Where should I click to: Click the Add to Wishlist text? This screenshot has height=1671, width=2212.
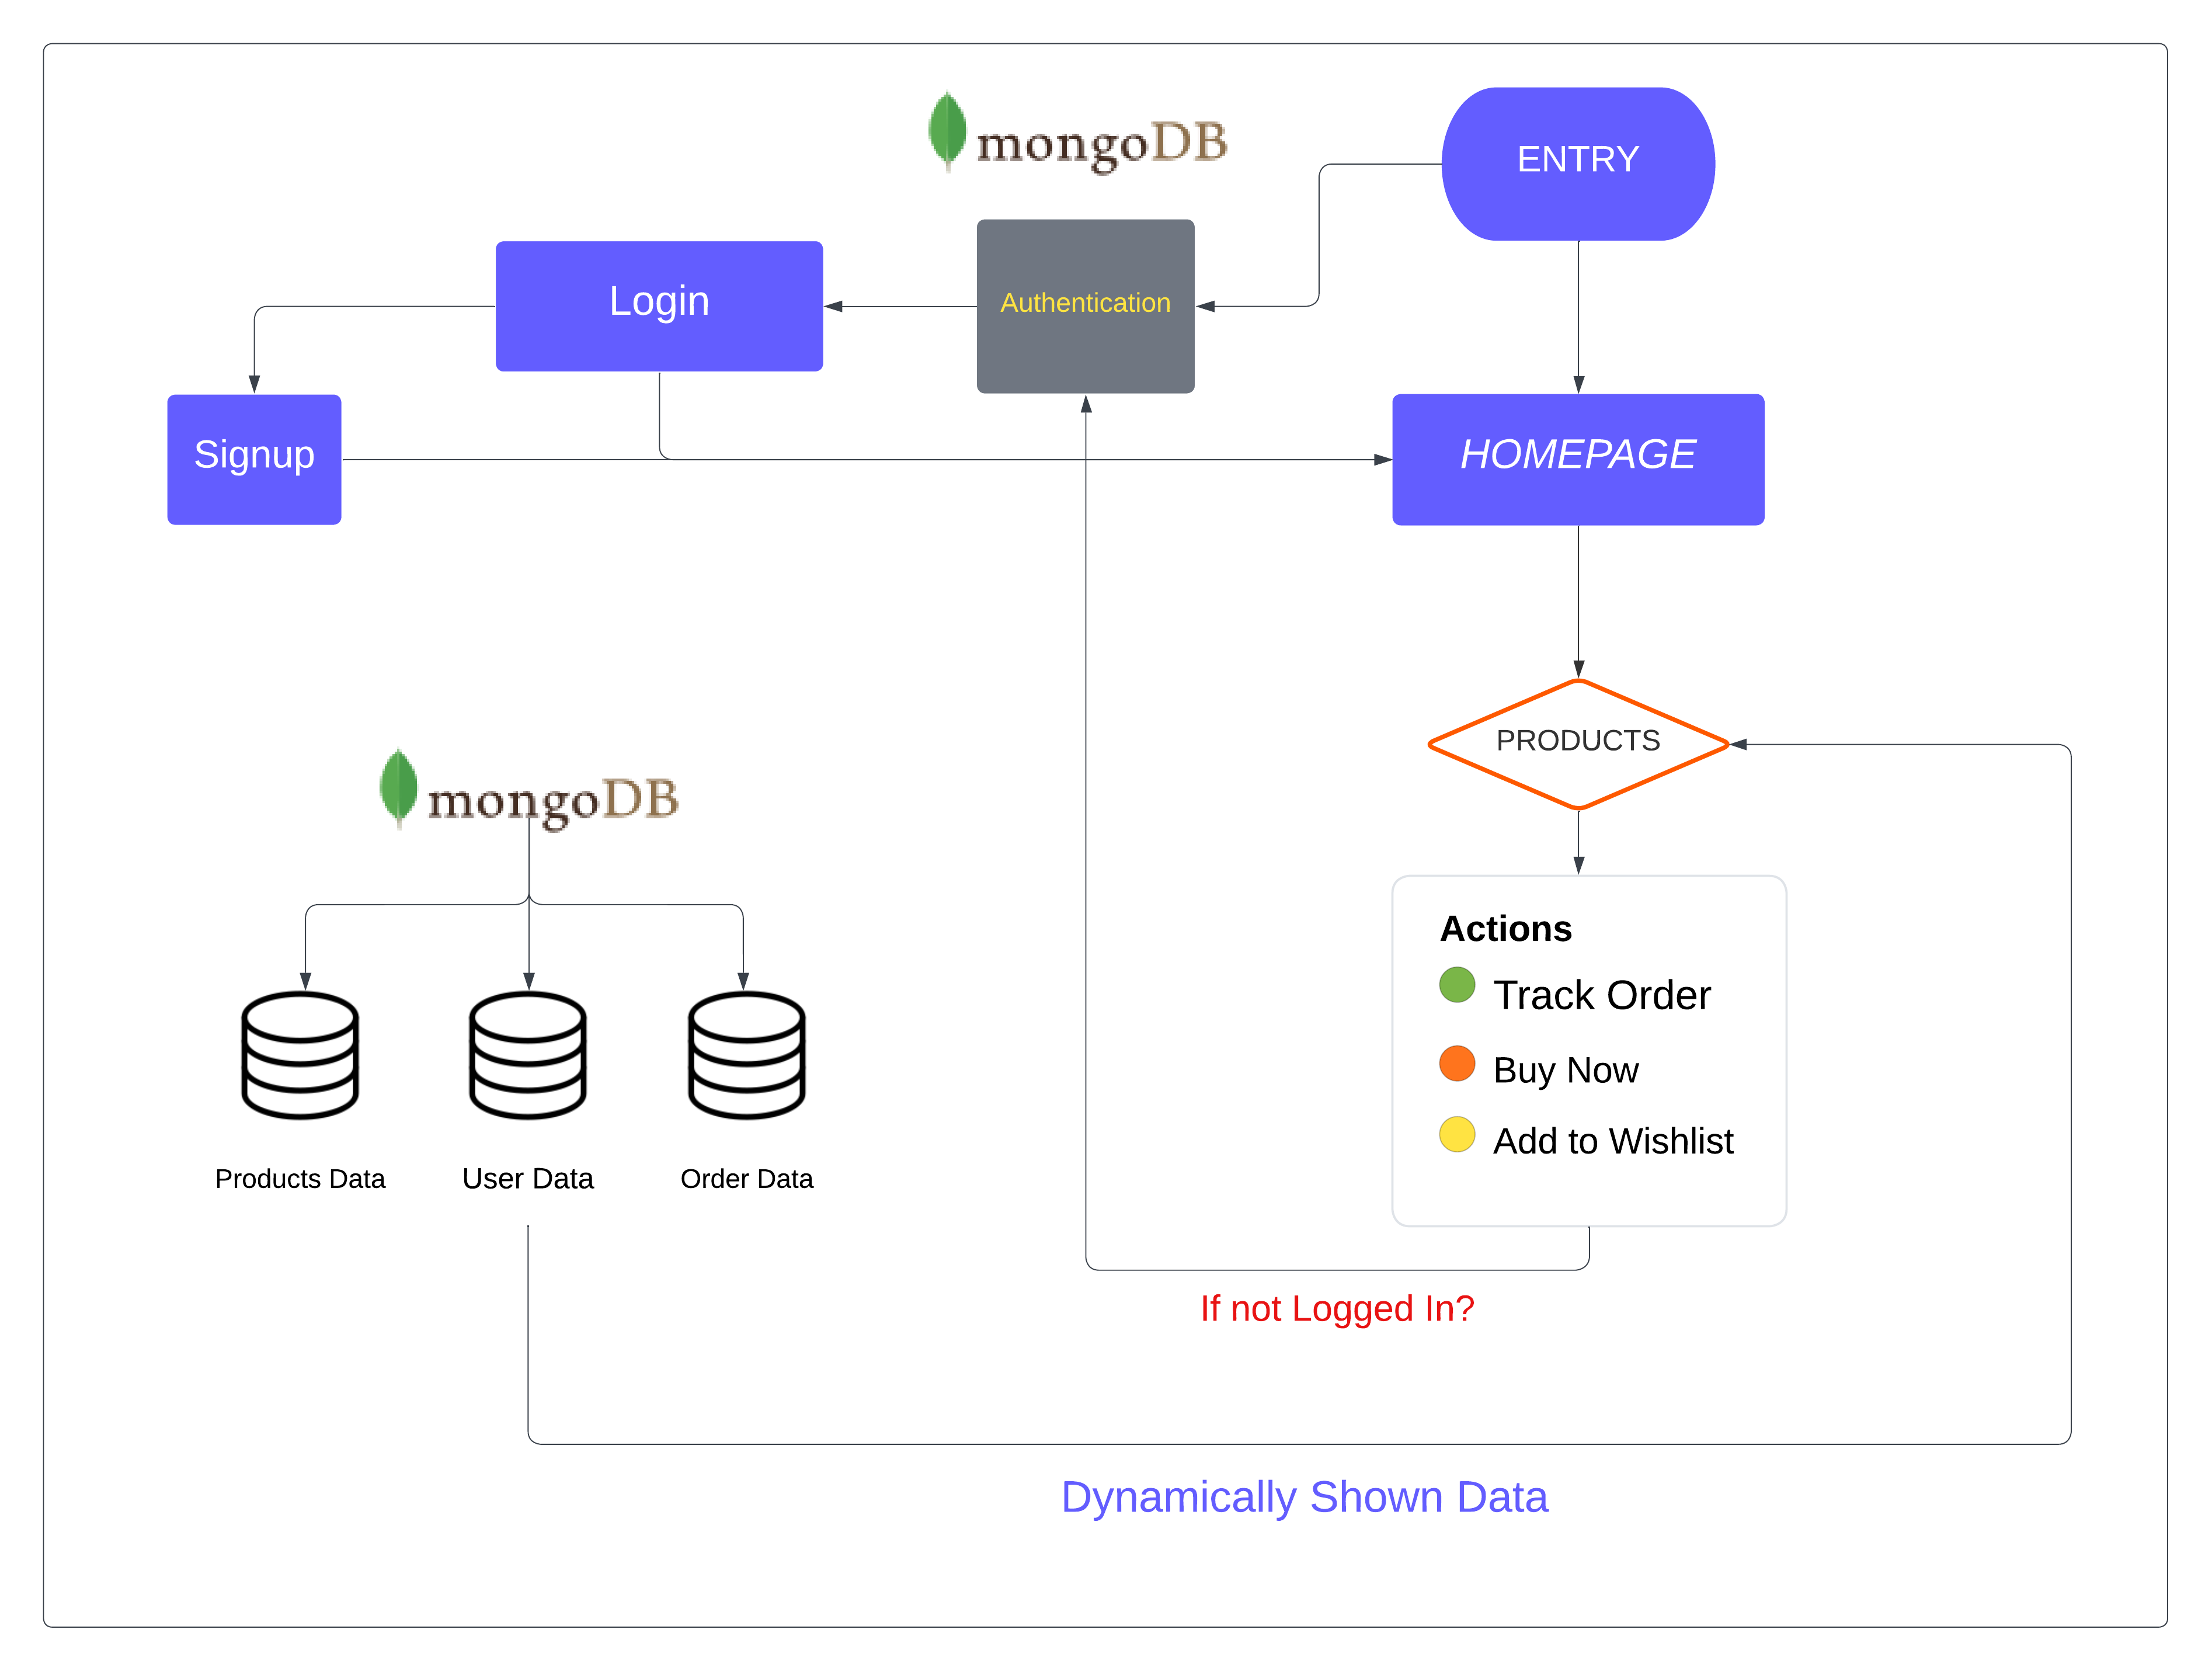tap(1613, 1141)
